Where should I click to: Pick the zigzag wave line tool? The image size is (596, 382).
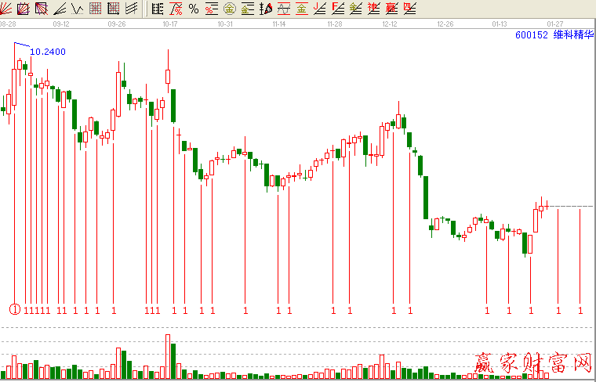tap(78, 9)
